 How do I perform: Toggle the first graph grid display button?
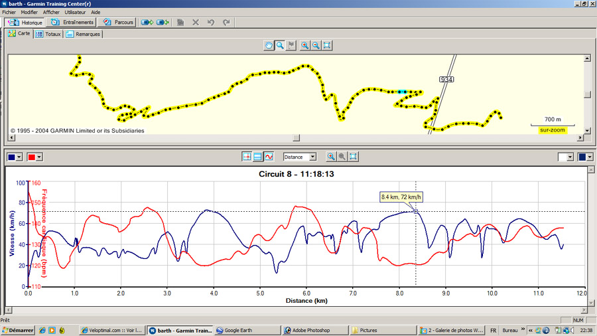coord(247,157)
